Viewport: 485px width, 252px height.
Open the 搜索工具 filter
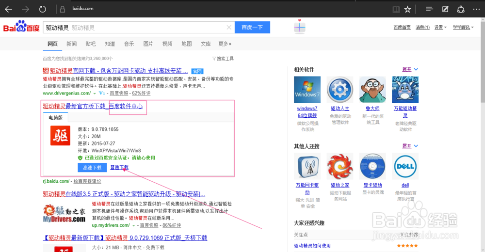(x=223, y=59)
